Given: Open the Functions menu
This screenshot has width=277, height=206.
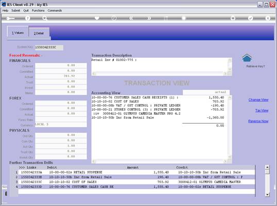Looking at the screenshot, I should tap(38, 11).
